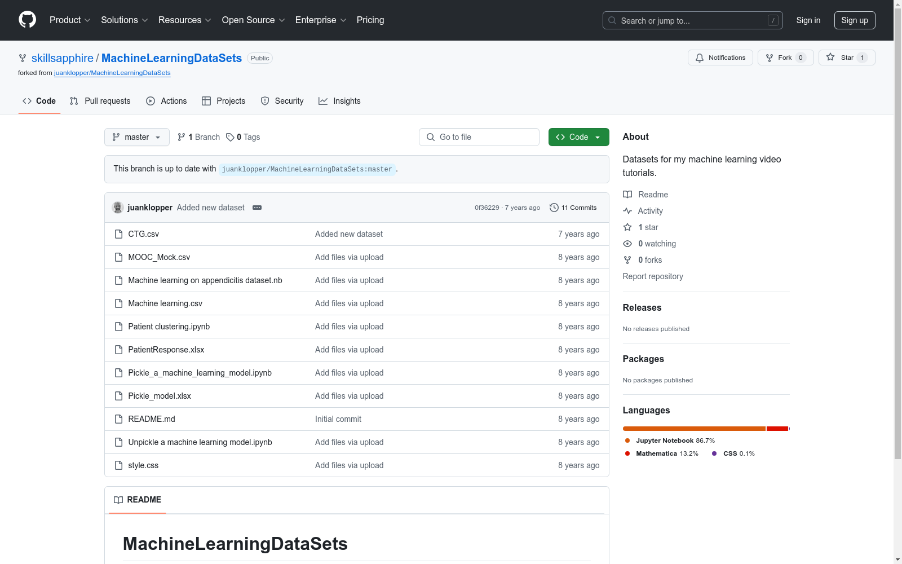Open the Machine learning on appendicitis dataset.nb file

pos(205,280)
